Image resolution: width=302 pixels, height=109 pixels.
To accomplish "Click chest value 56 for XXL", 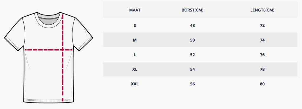I will click(x=192, y=84).
